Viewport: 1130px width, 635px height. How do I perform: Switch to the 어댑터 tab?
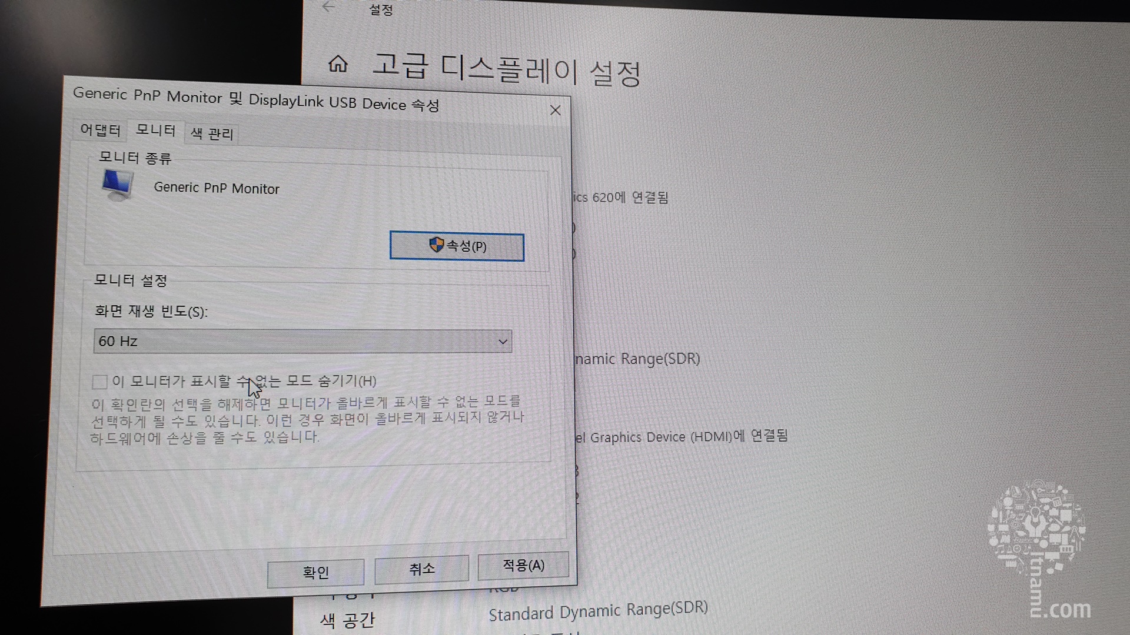[x=100, y=130]
